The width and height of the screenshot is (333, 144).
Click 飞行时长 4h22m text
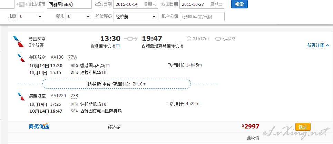[184, 104]
